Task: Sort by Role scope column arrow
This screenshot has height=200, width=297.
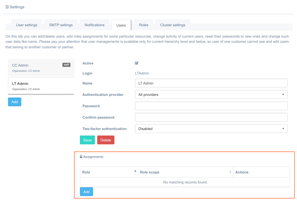Action: [x=230, y=172]
